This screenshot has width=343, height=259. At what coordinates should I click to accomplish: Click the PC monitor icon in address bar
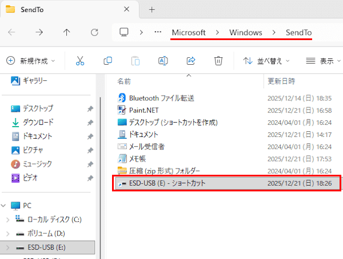pos(124,32)
